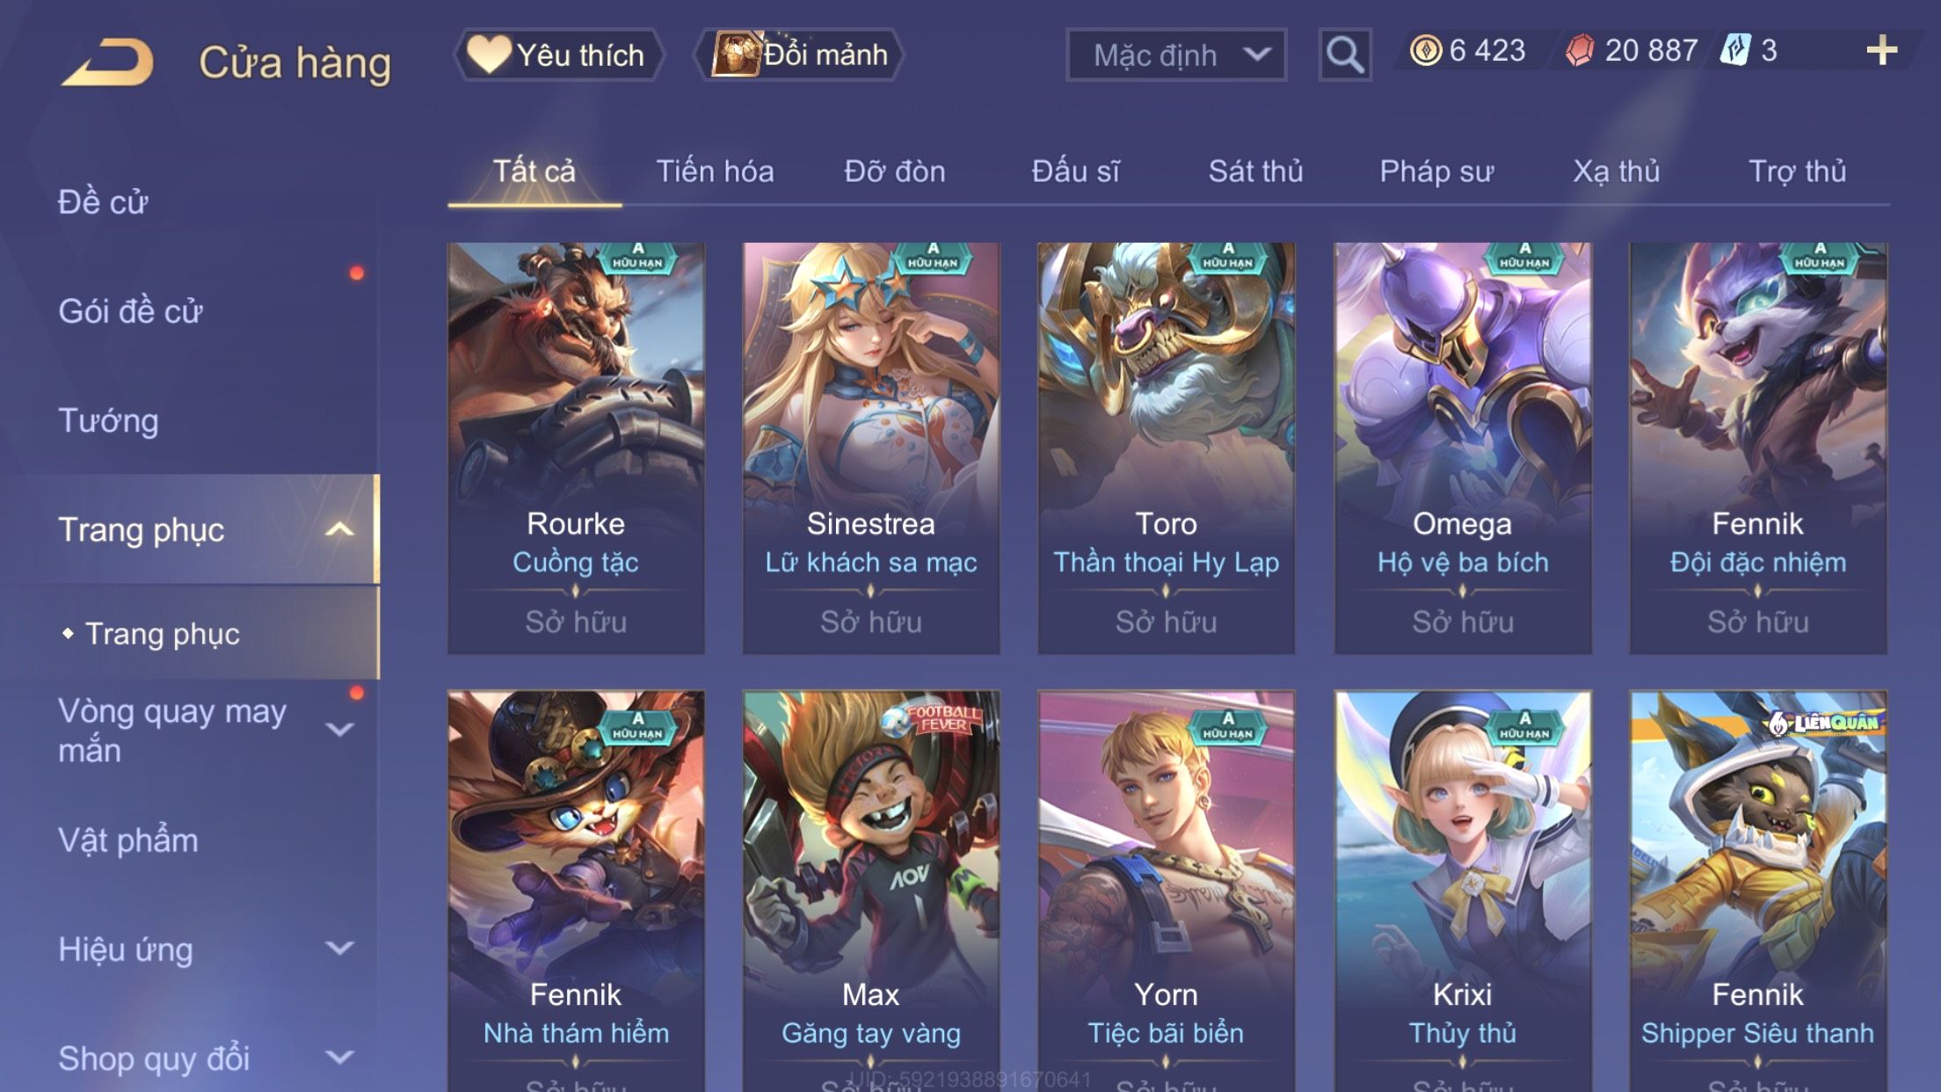This screenshot has height=1092, width=1941.
Task: Expand the Hiệu ứng sidebar section
Action: click(x=339, y=948)
